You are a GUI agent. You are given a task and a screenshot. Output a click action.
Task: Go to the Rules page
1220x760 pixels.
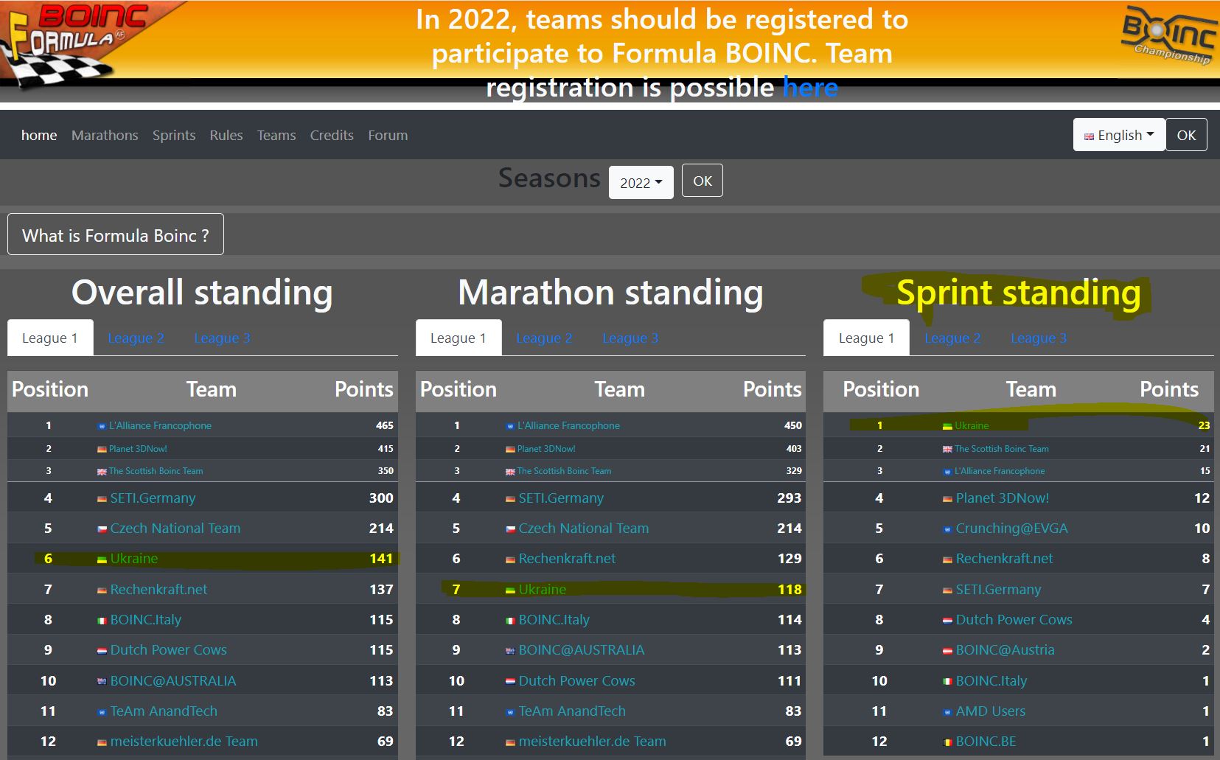point(226,136)
